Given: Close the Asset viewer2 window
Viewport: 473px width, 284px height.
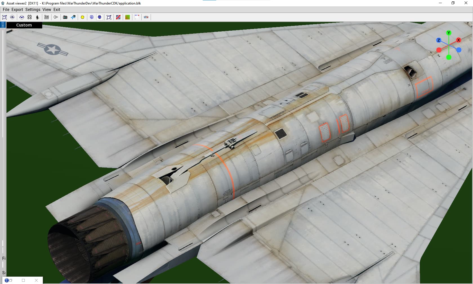Looking at the screenshot, I should [466, 3].
